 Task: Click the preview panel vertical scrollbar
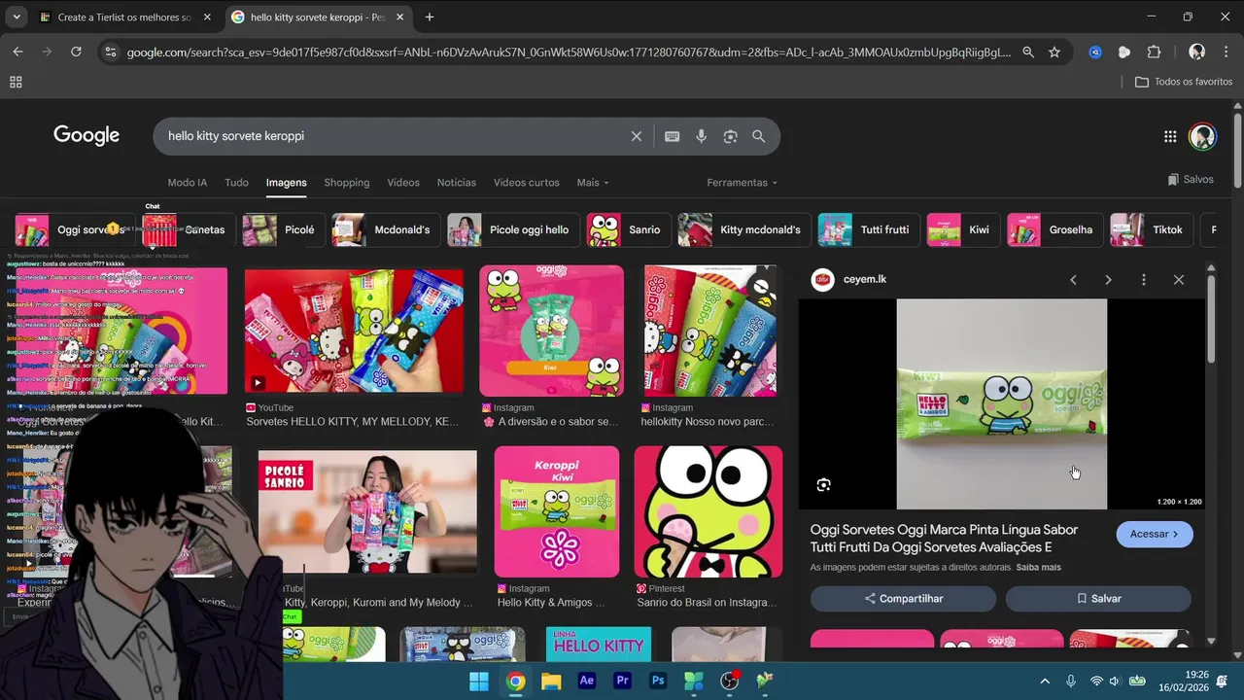pyautogui.click(x=1211, y=321)
